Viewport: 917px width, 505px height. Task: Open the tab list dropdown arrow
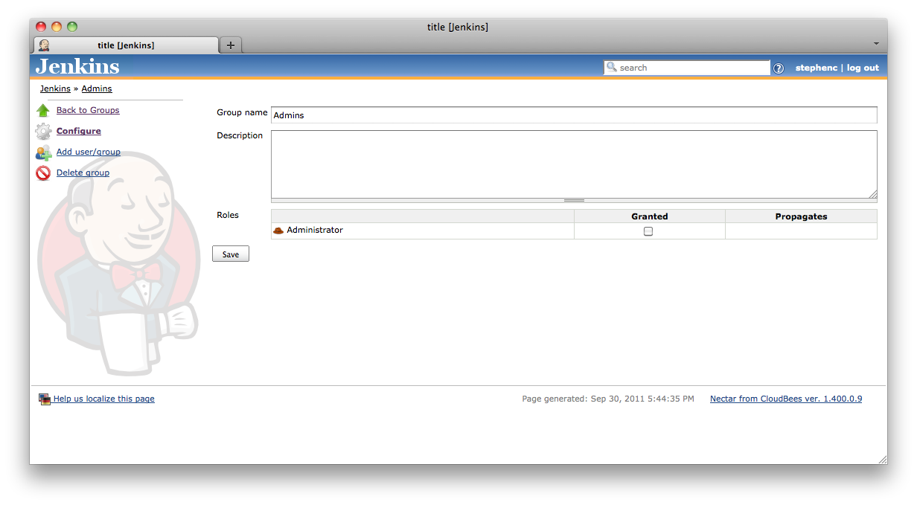click(876, 44)
